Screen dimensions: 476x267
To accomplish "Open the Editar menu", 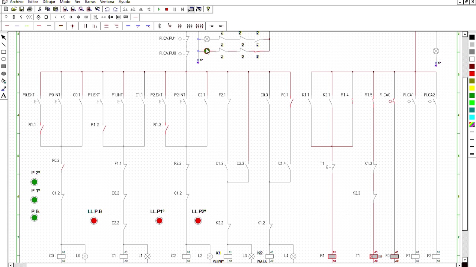I will 33,2.
